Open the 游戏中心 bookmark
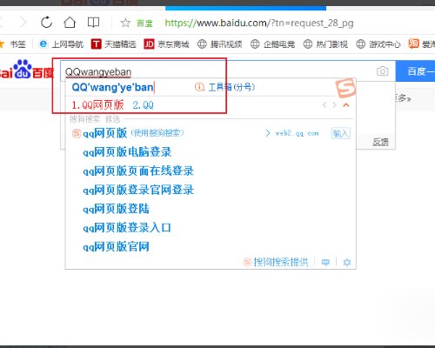Image resolution: width=435 pixels, height=348 pixels. (378, 44)
